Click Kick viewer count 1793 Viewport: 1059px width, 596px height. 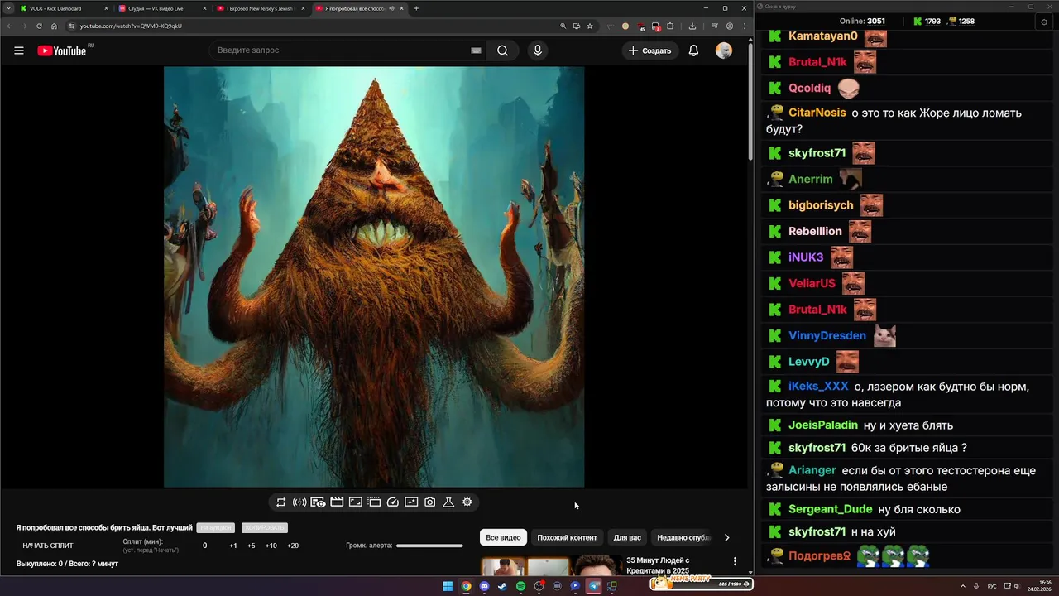[926, 22]
